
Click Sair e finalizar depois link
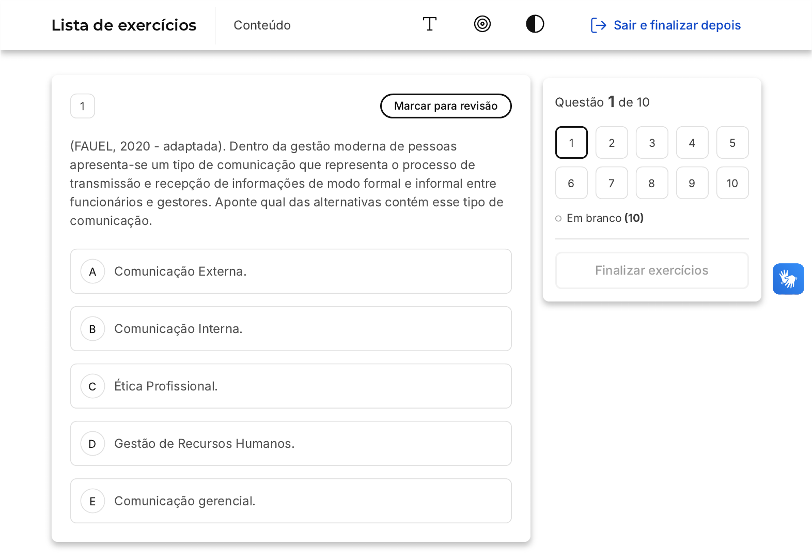tap(677, 25)
